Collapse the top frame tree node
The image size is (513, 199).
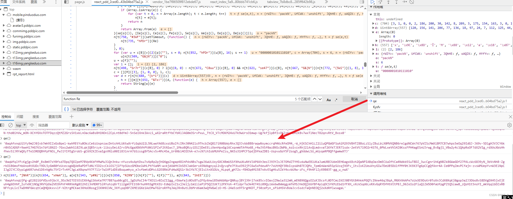click(1, 9)
